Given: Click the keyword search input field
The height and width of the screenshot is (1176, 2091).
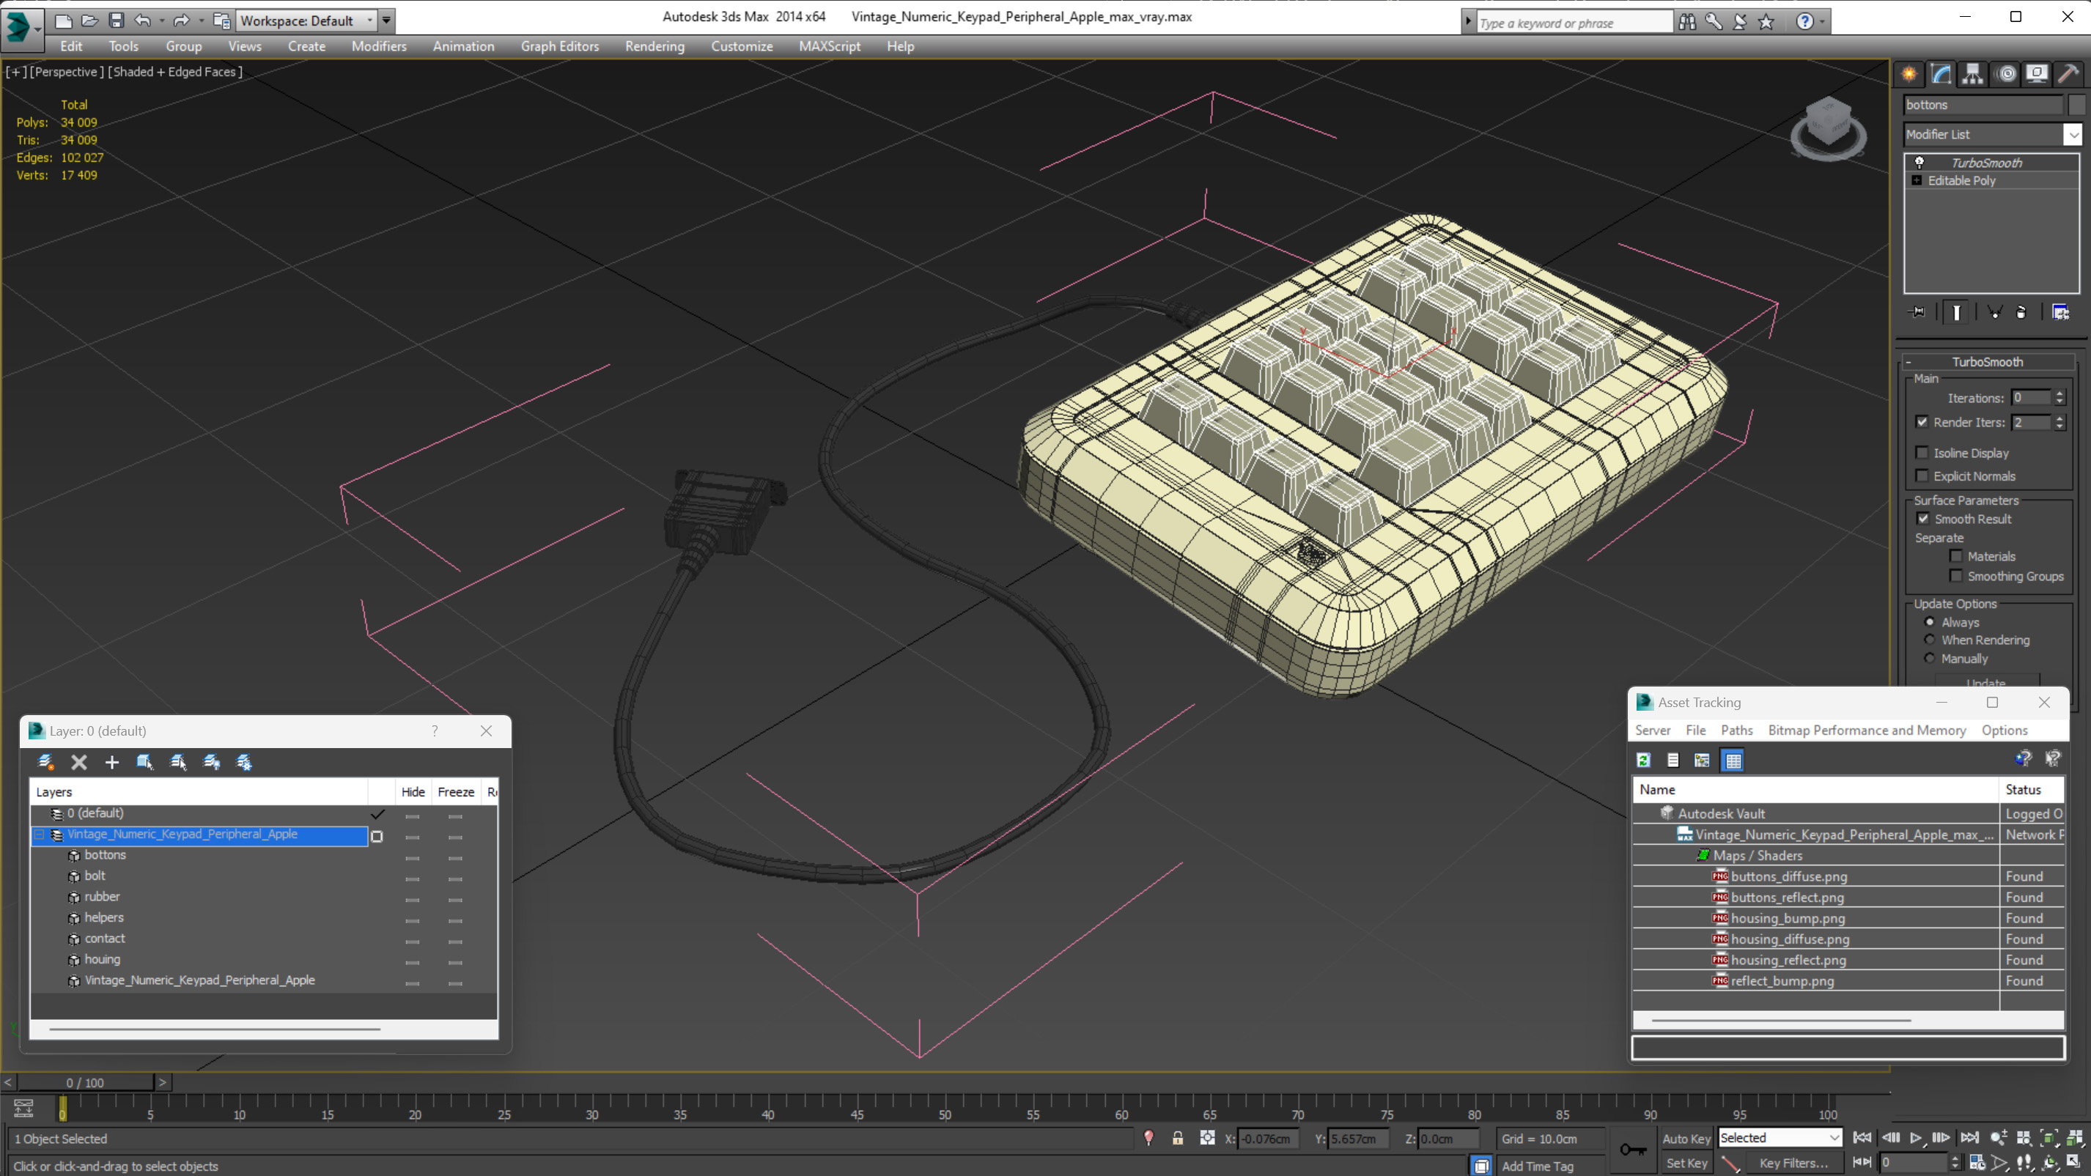Looking at the screenshot, I should (x=1574, y=22).
